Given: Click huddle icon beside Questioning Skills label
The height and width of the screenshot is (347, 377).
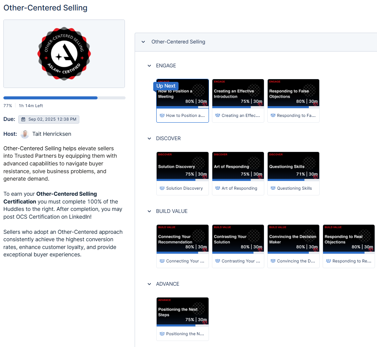Looking at the screenshot, I should (273, 188).
